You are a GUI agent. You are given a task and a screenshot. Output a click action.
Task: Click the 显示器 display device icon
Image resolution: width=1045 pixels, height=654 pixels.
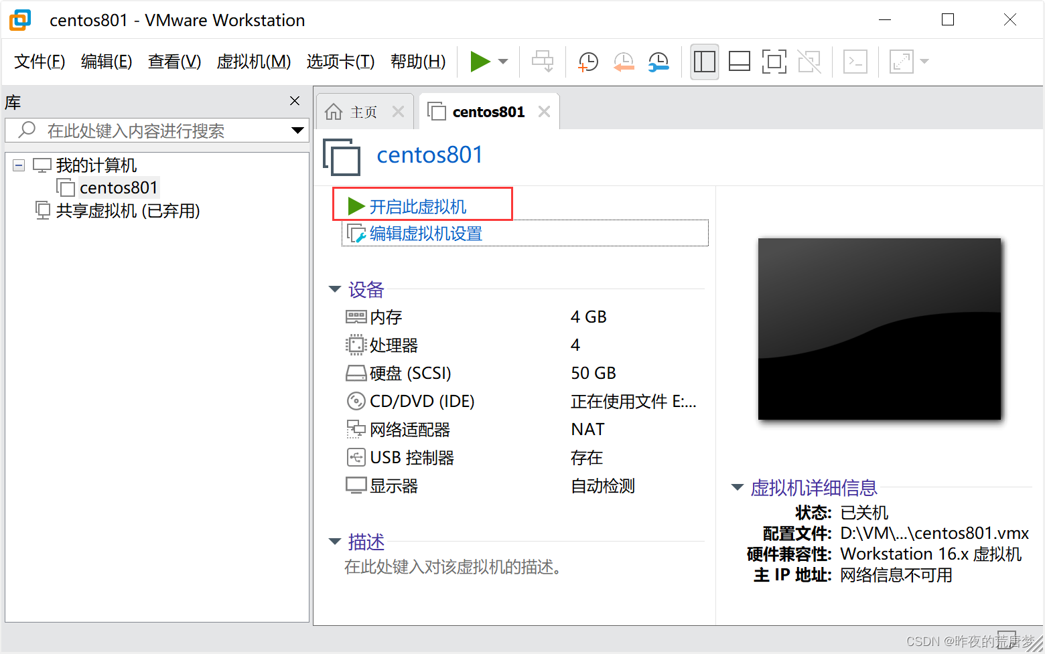coord(356,485)
